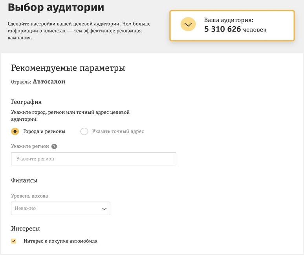The width and height of the screenshot is (304, 255).
Task: Click the 5 310 626 audience count
Action: point(222,29)
